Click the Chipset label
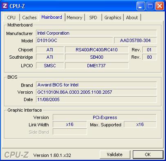The image size is (166, 161). [25, 50]
